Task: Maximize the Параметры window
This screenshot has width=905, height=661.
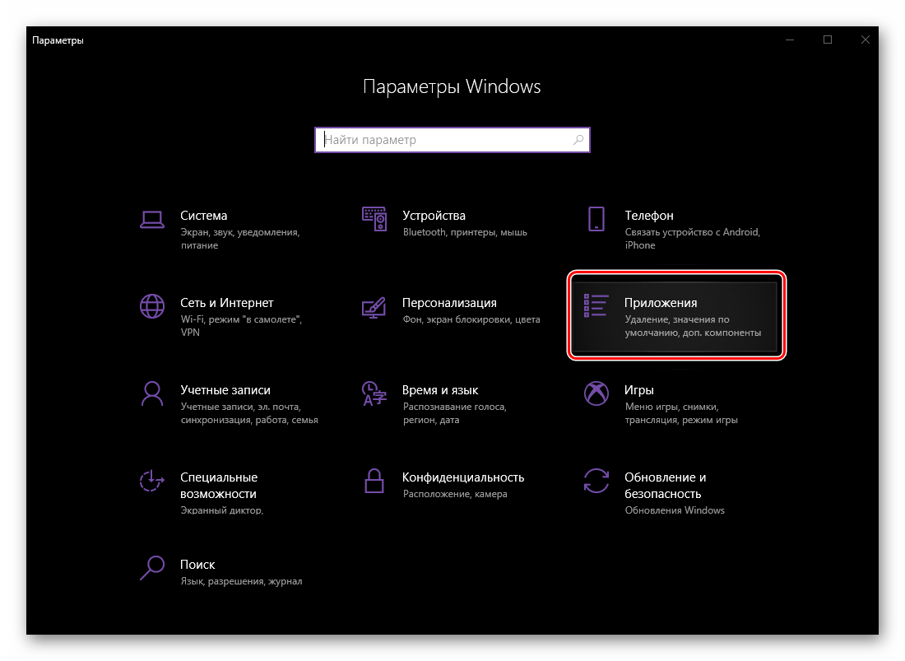Action: tap(828, 40)
